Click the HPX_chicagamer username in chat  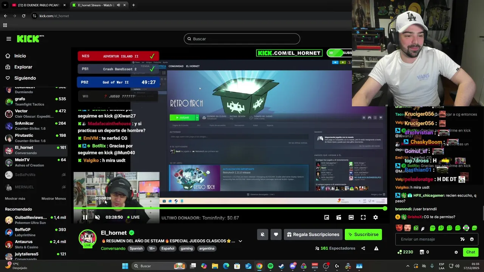pyautogui.click(x=429, y=195)
